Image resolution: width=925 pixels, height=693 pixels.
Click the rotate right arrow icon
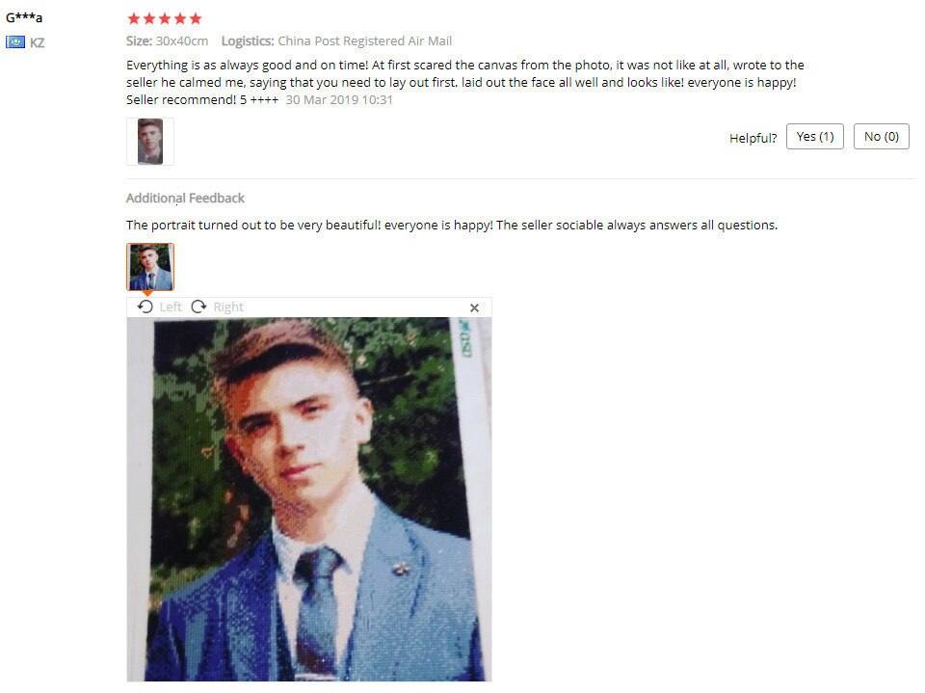198,307
